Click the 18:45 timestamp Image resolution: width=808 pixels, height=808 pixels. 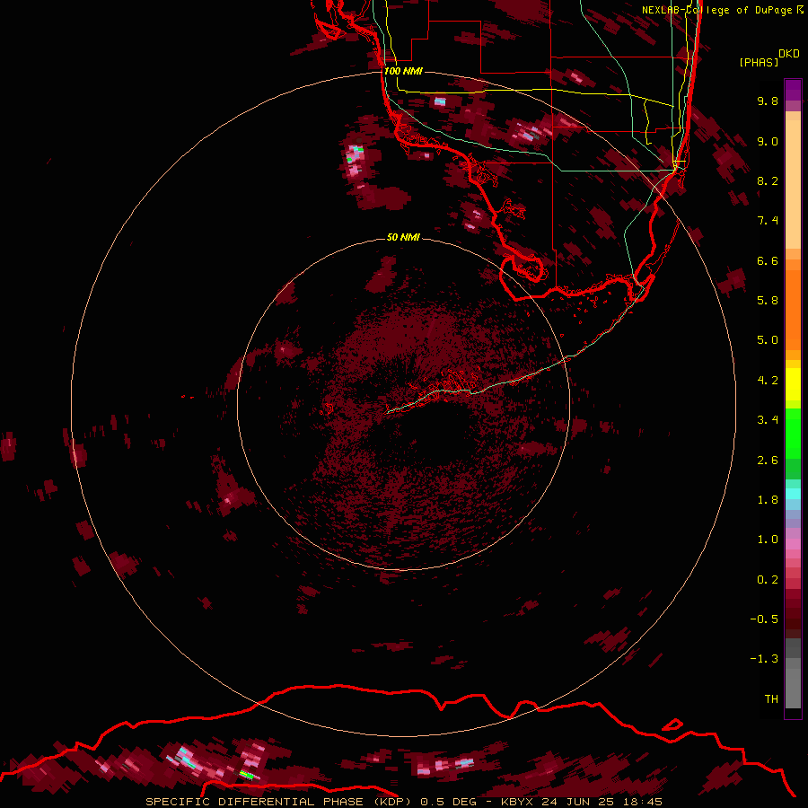click(x=645, y=802)
